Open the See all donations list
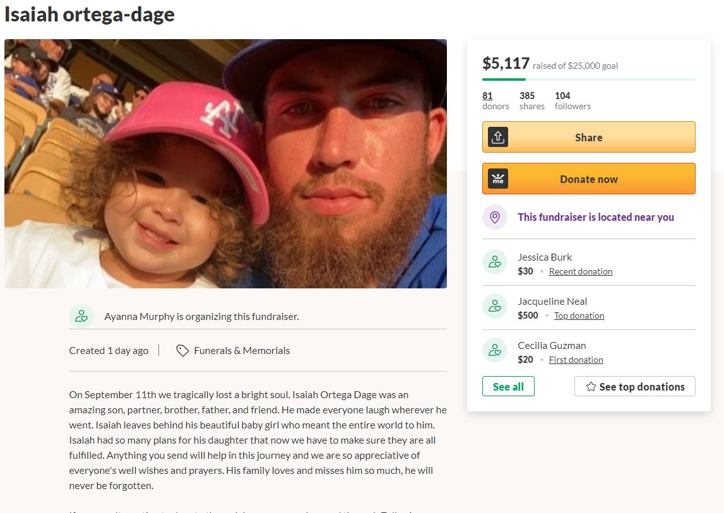724x513 pixels. 508,387
